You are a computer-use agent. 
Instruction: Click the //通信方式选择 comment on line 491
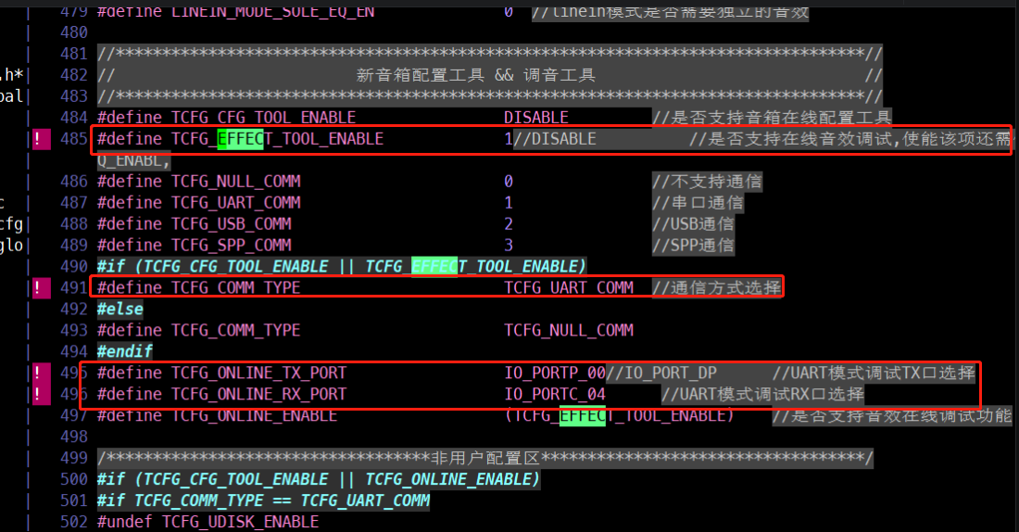[x=717, y=287]
